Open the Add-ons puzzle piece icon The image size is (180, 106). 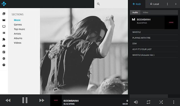4,39
